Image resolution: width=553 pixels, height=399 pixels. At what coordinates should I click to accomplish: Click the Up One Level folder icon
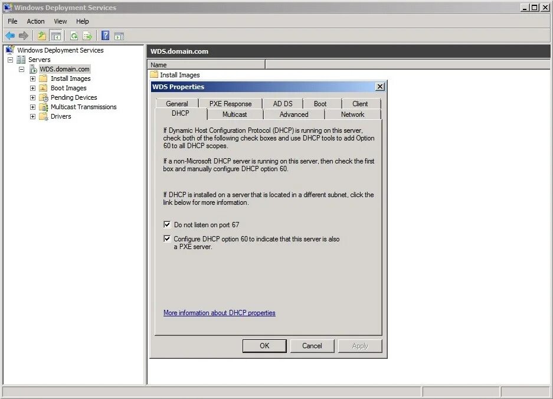click(42, 35)
